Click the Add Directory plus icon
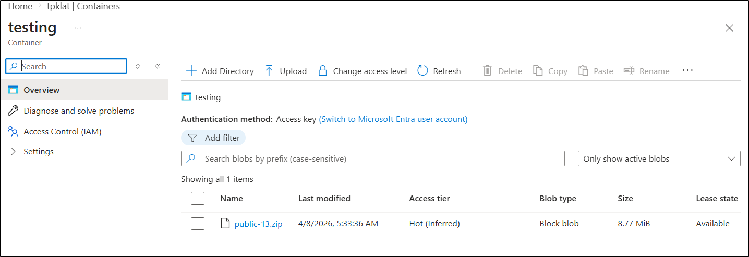 point(191,71)
